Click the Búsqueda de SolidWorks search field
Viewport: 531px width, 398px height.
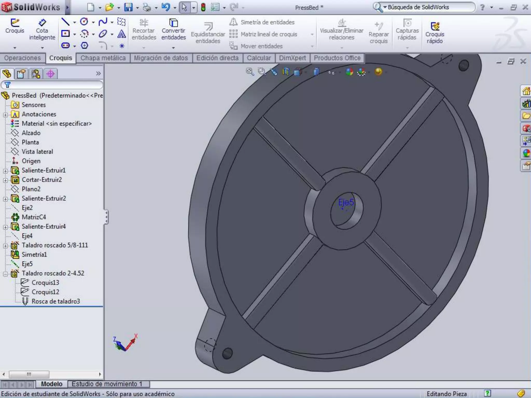428,7
